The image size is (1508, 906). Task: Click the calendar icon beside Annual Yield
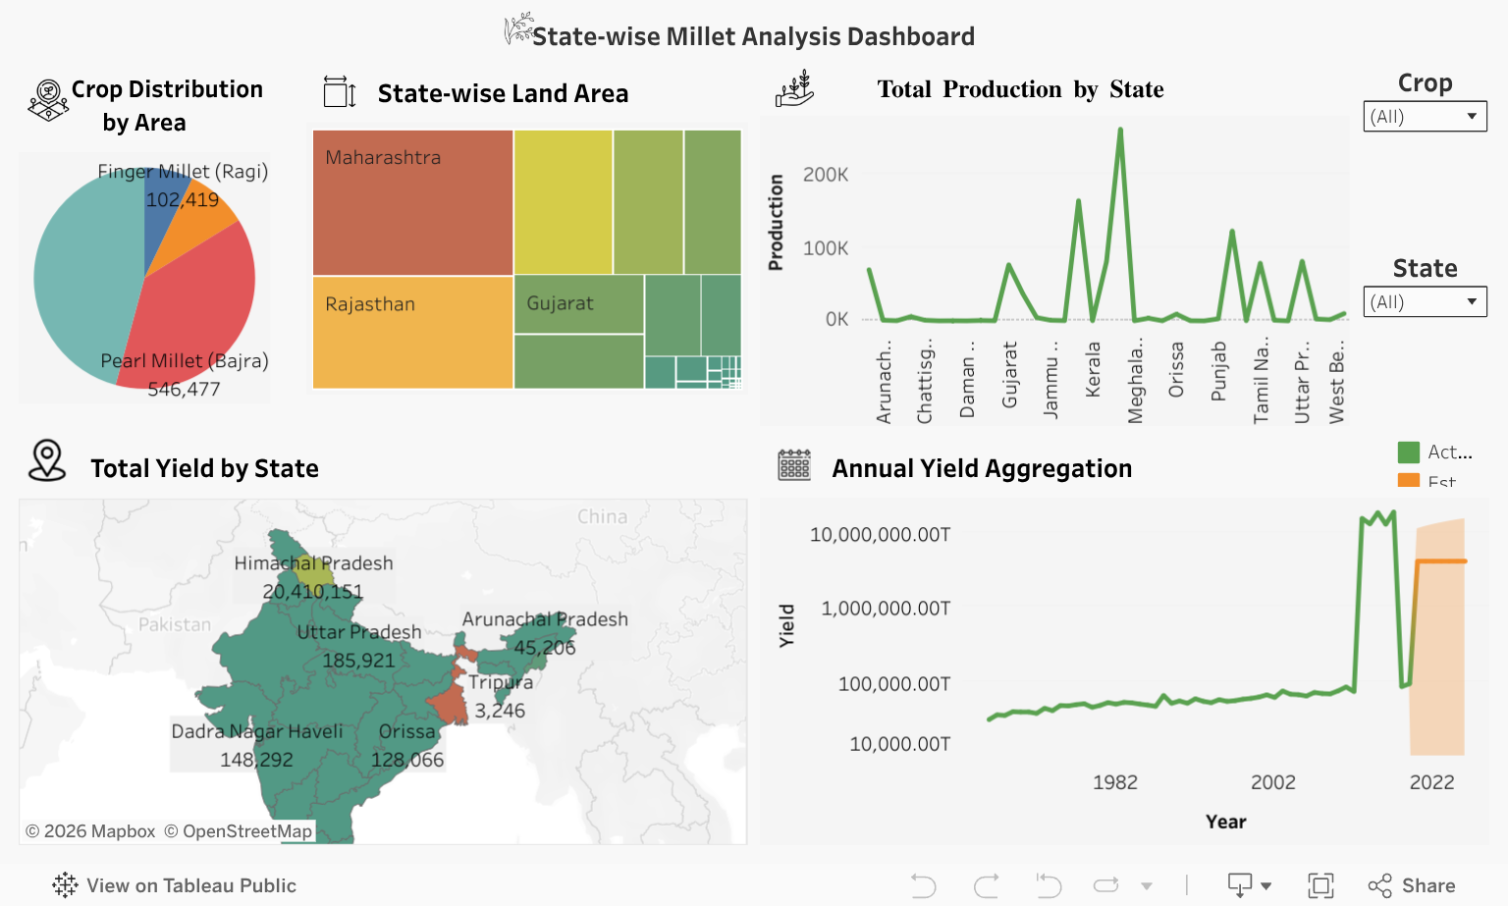click(x=793, y=465)
